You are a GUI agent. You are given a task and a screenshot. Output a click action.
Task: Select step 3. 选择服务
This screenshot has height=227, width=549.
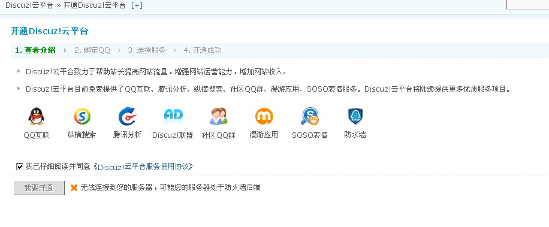click(146, 50)
